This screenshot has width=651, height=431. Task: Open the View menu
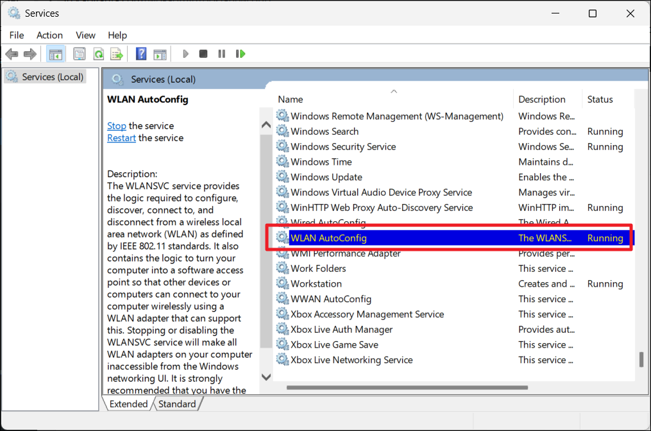pyautogui.click(x=85, y=35)
